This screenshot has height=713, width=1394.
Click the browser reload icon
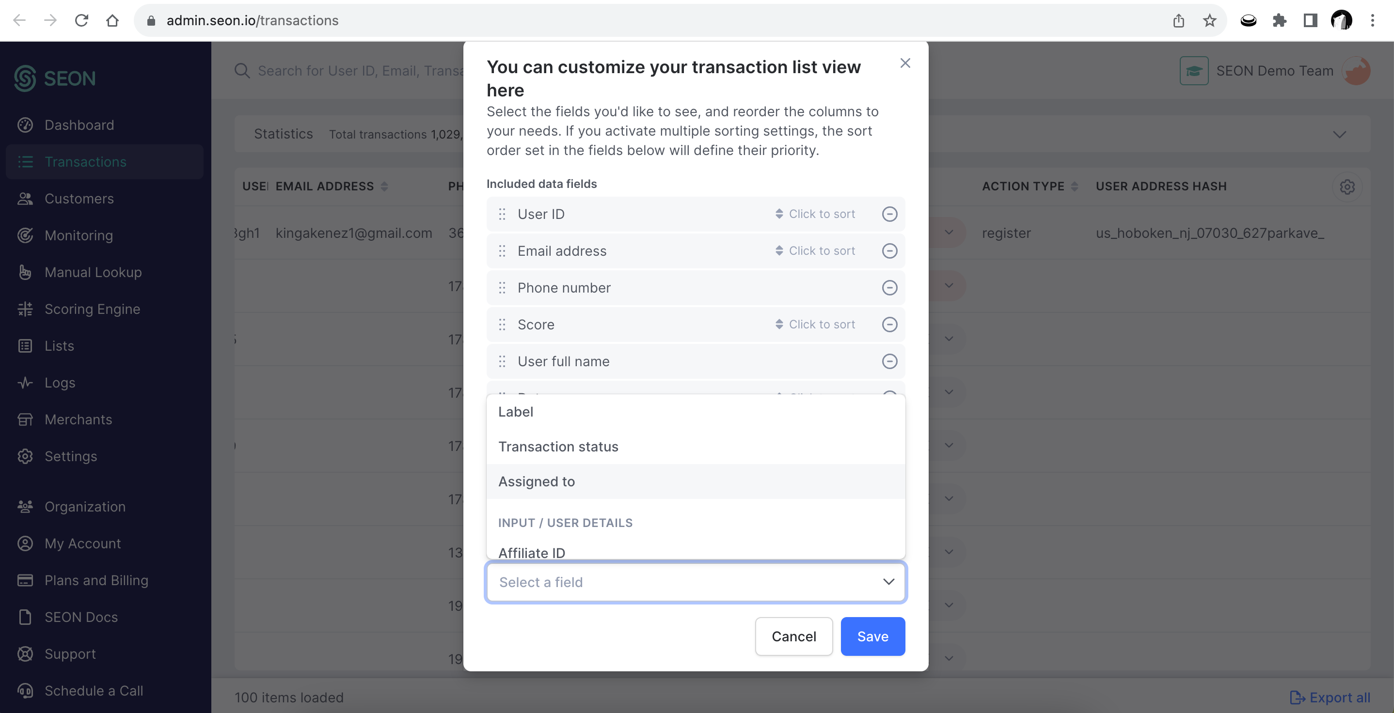pyautogui.click(x=81, y=20)
